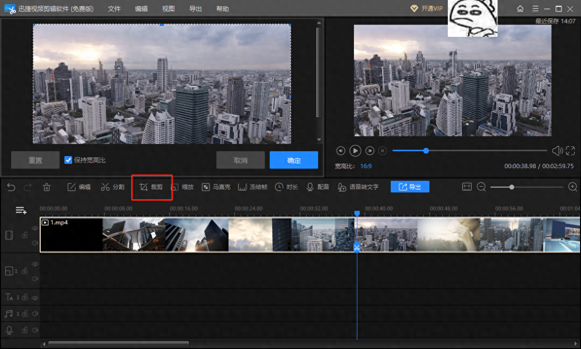Open the 马赛克 mosaic tool
The image size is (581, 349).
(x=216, y=187)
